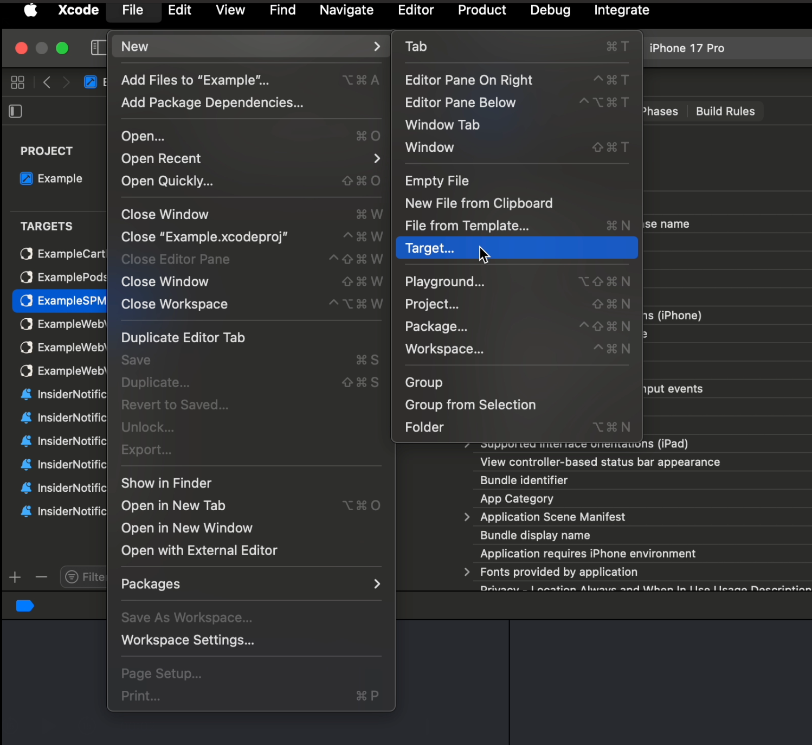Open the Product menu
The height and width of the screenshot is (745, 812).
(482, 10)
